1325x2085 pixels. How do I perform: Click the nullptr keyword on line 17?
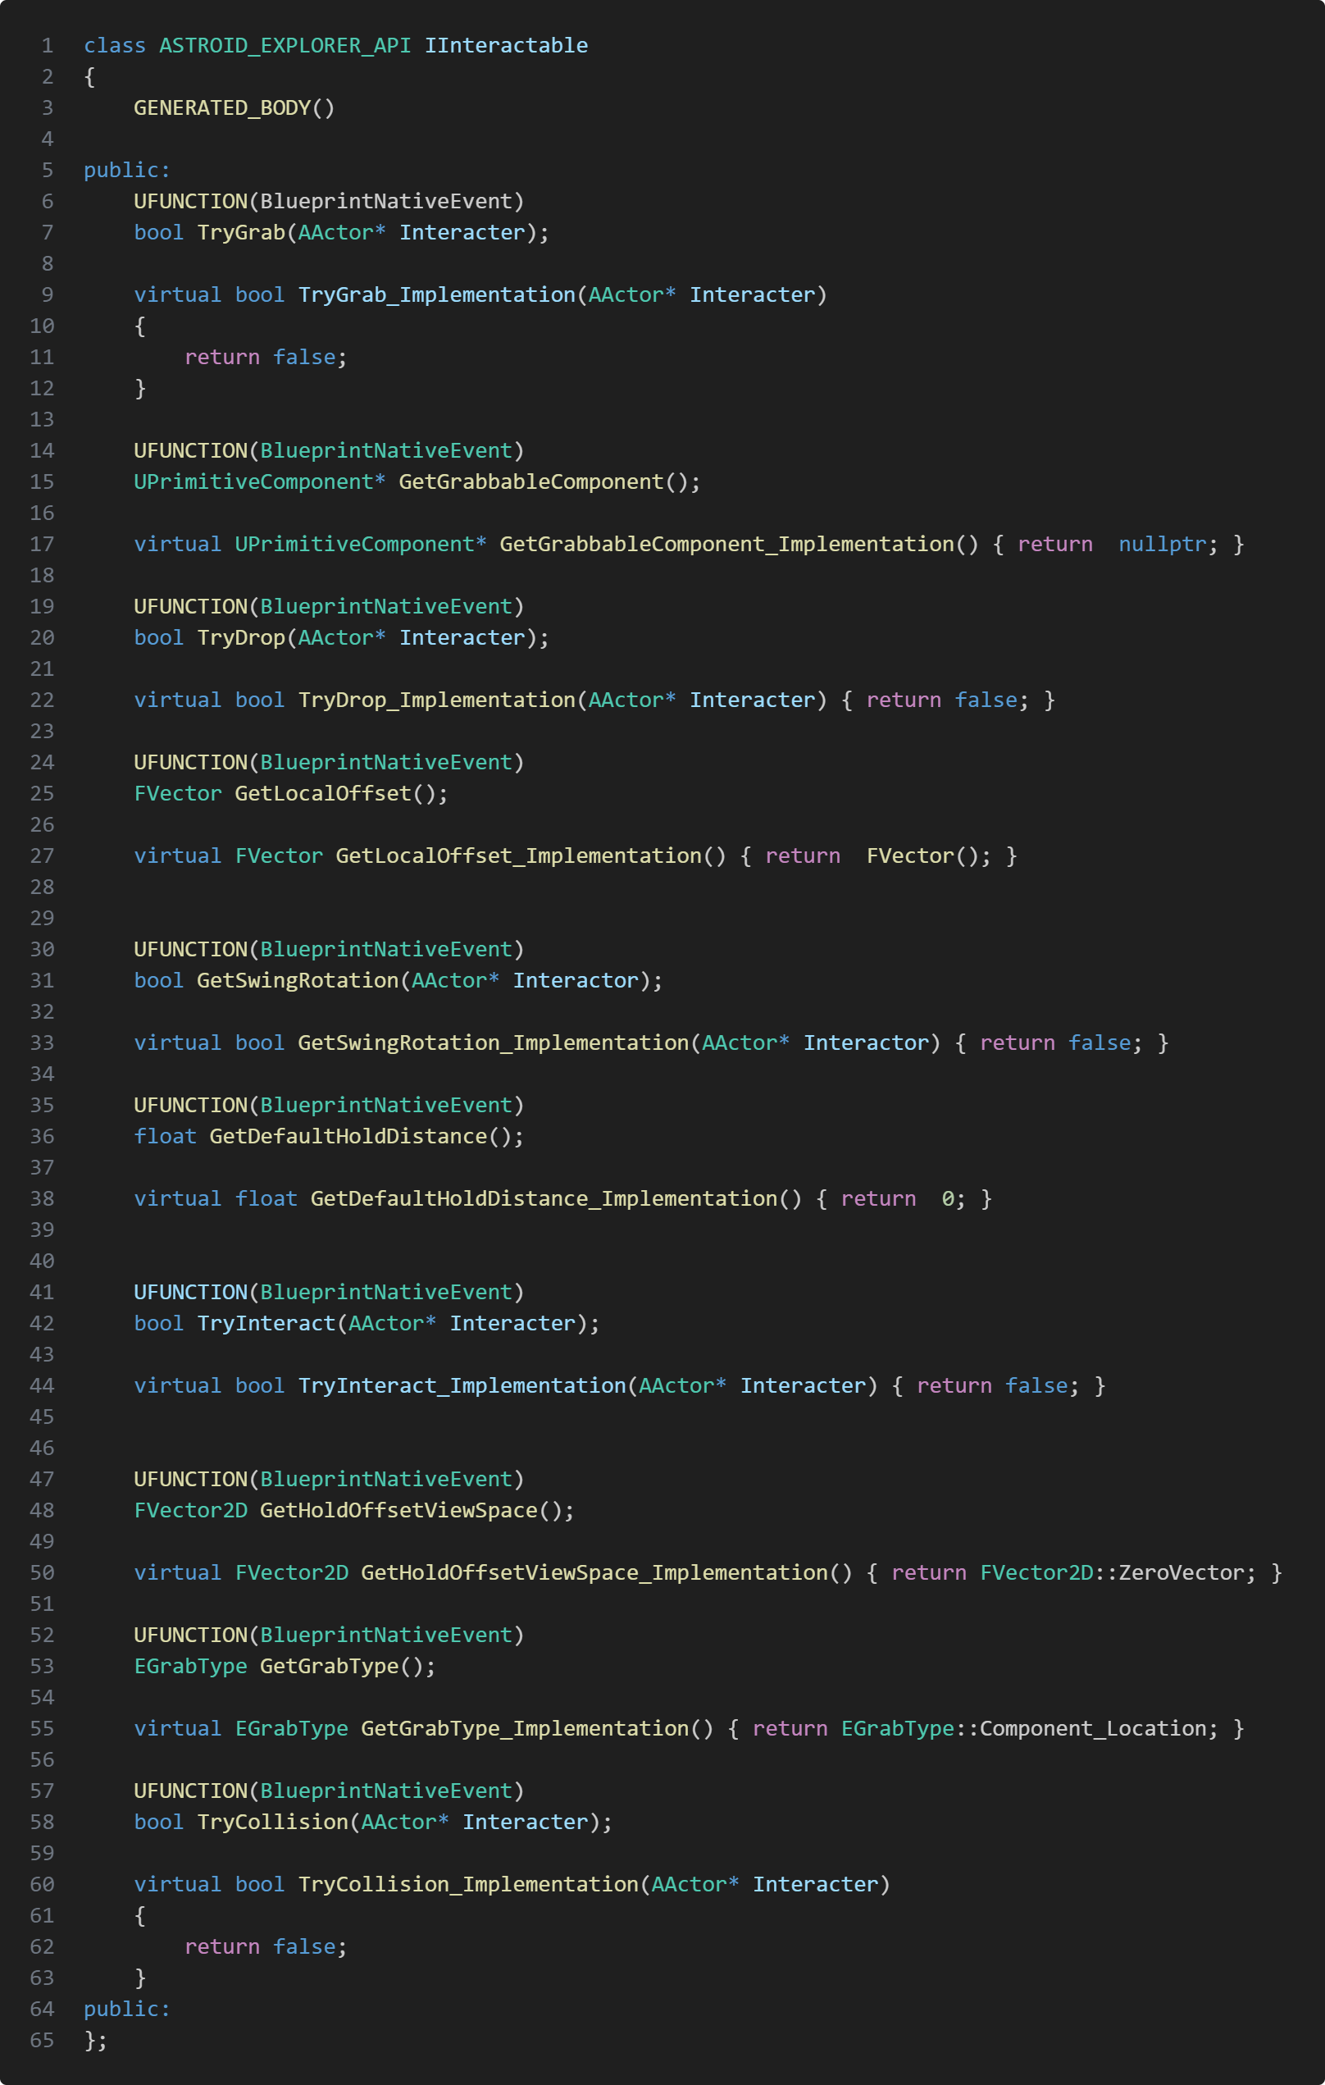coord(1162,544)
